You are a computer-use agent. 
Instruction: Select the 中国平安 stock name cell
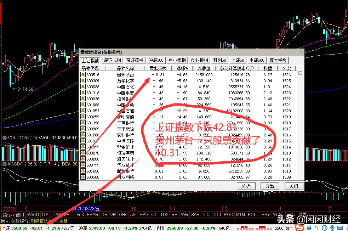click(x=125, y=92)
